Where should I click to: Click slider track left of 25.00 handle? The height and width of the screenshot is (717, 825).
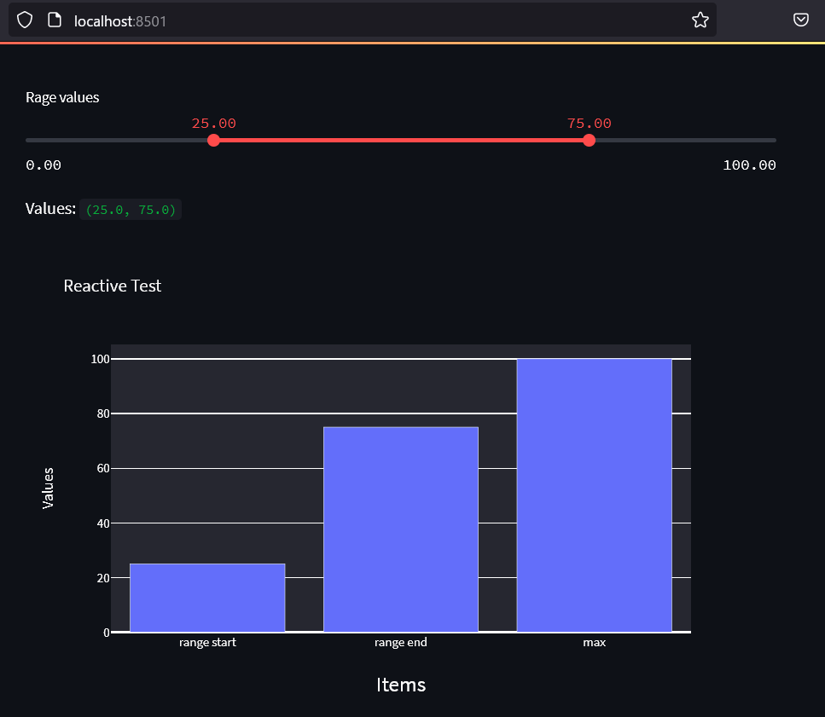coord(119,140)
